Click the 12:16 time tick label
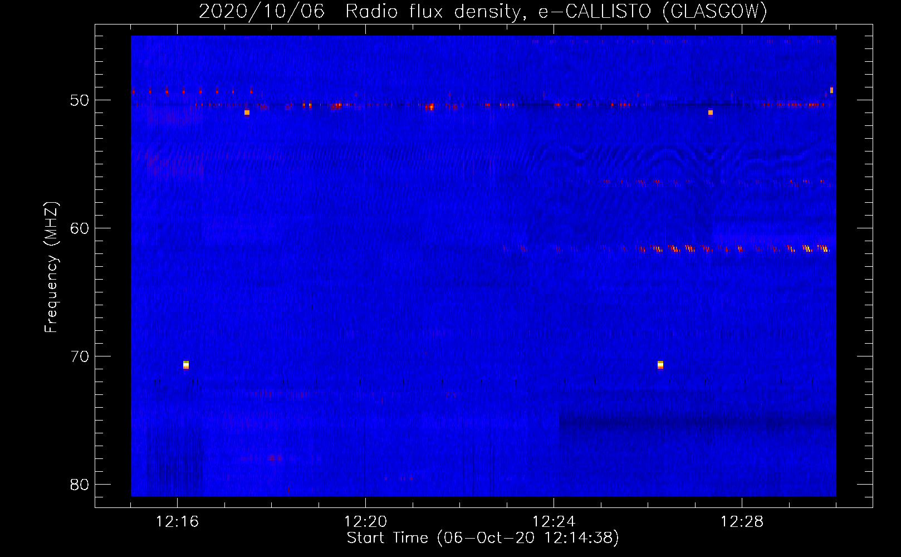The height and width of the screenshot is (557, 901). 177,522
